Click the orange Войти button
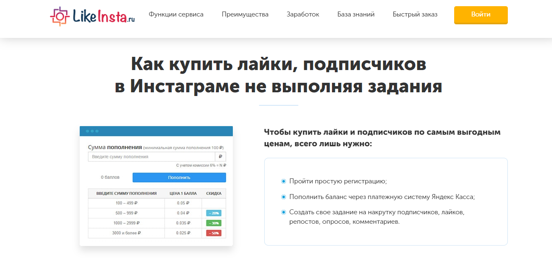Screen dimensions: 552x267 [x=481, y=15]
